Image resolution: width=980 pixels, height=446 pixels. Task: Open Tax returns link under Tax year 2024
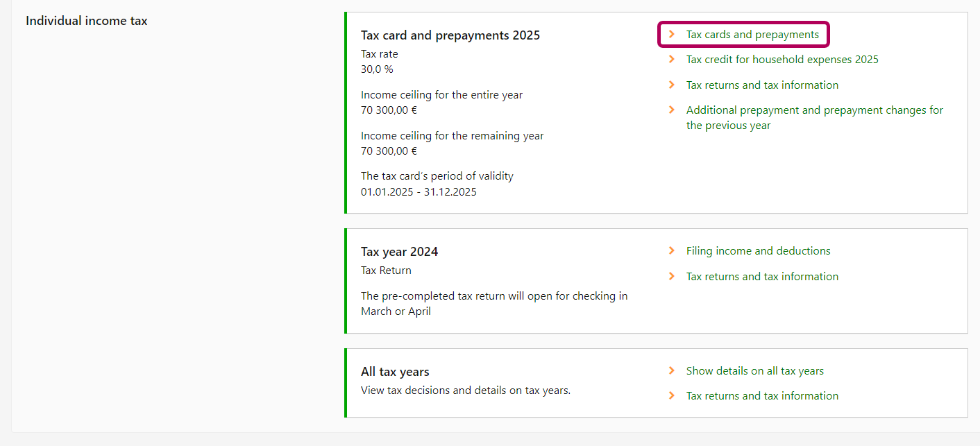pyautogui.click(x=761, y=277)
